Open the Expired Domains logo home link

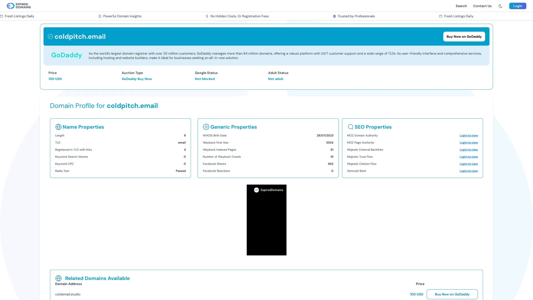click(19, 6)
